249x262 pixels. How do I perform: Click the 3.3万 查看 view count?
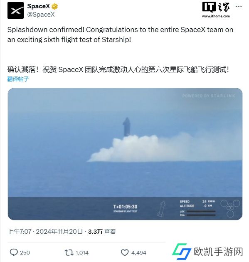coord(102,231)
